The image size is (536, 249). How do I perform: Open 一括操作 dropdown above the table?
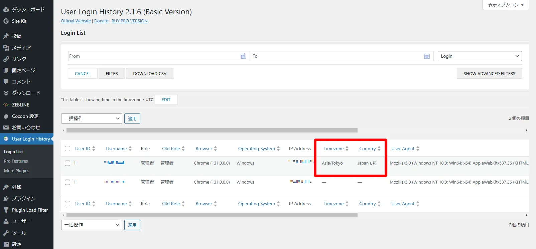(92, 118)
